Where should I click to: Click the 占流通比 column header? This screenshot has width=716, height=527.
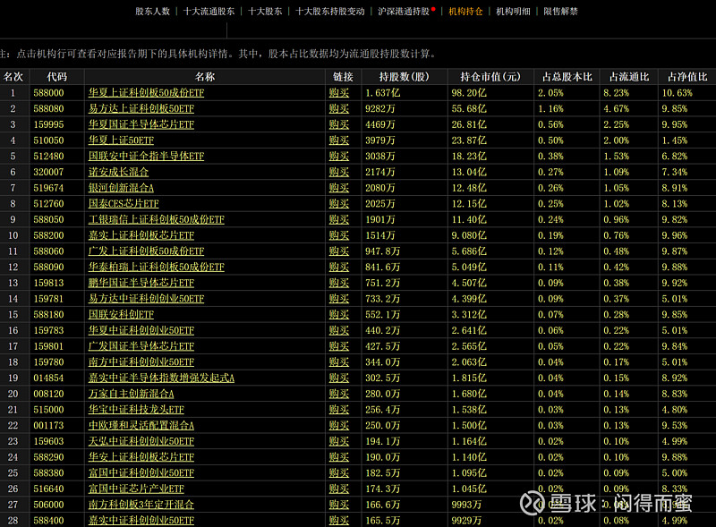tap(629, 77)
